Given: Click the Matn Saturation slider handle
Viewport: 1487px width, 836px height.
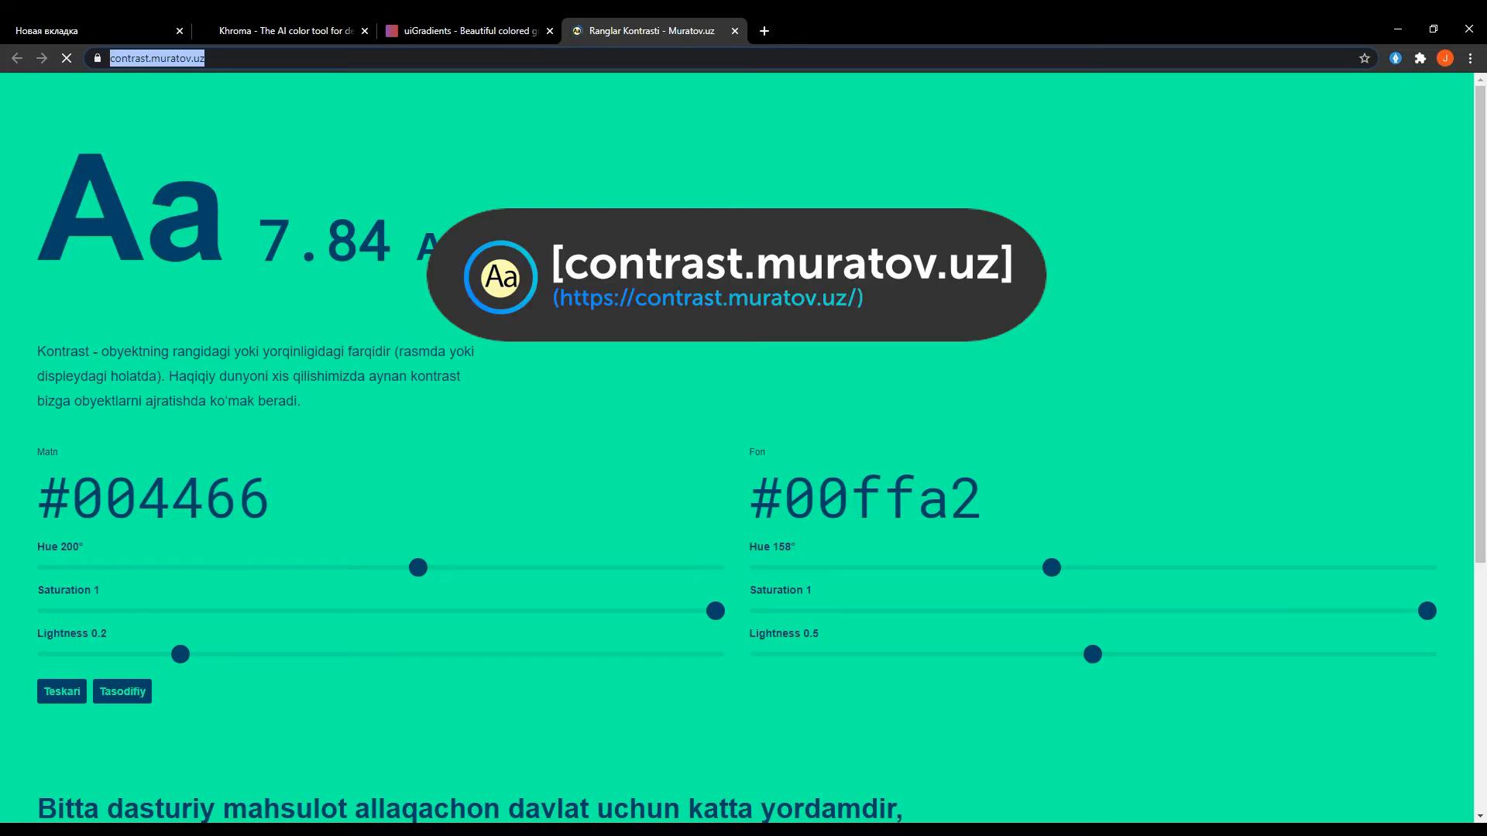Looking at the screenshot, I should (x=716, y=612).
